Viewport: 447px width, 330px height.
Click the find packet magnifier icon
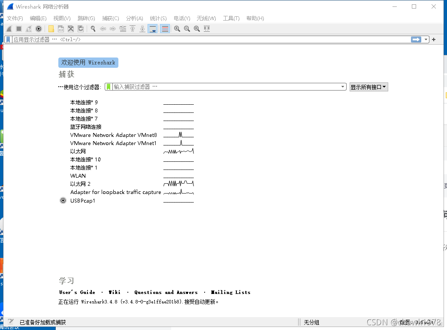tap(93, 29)
